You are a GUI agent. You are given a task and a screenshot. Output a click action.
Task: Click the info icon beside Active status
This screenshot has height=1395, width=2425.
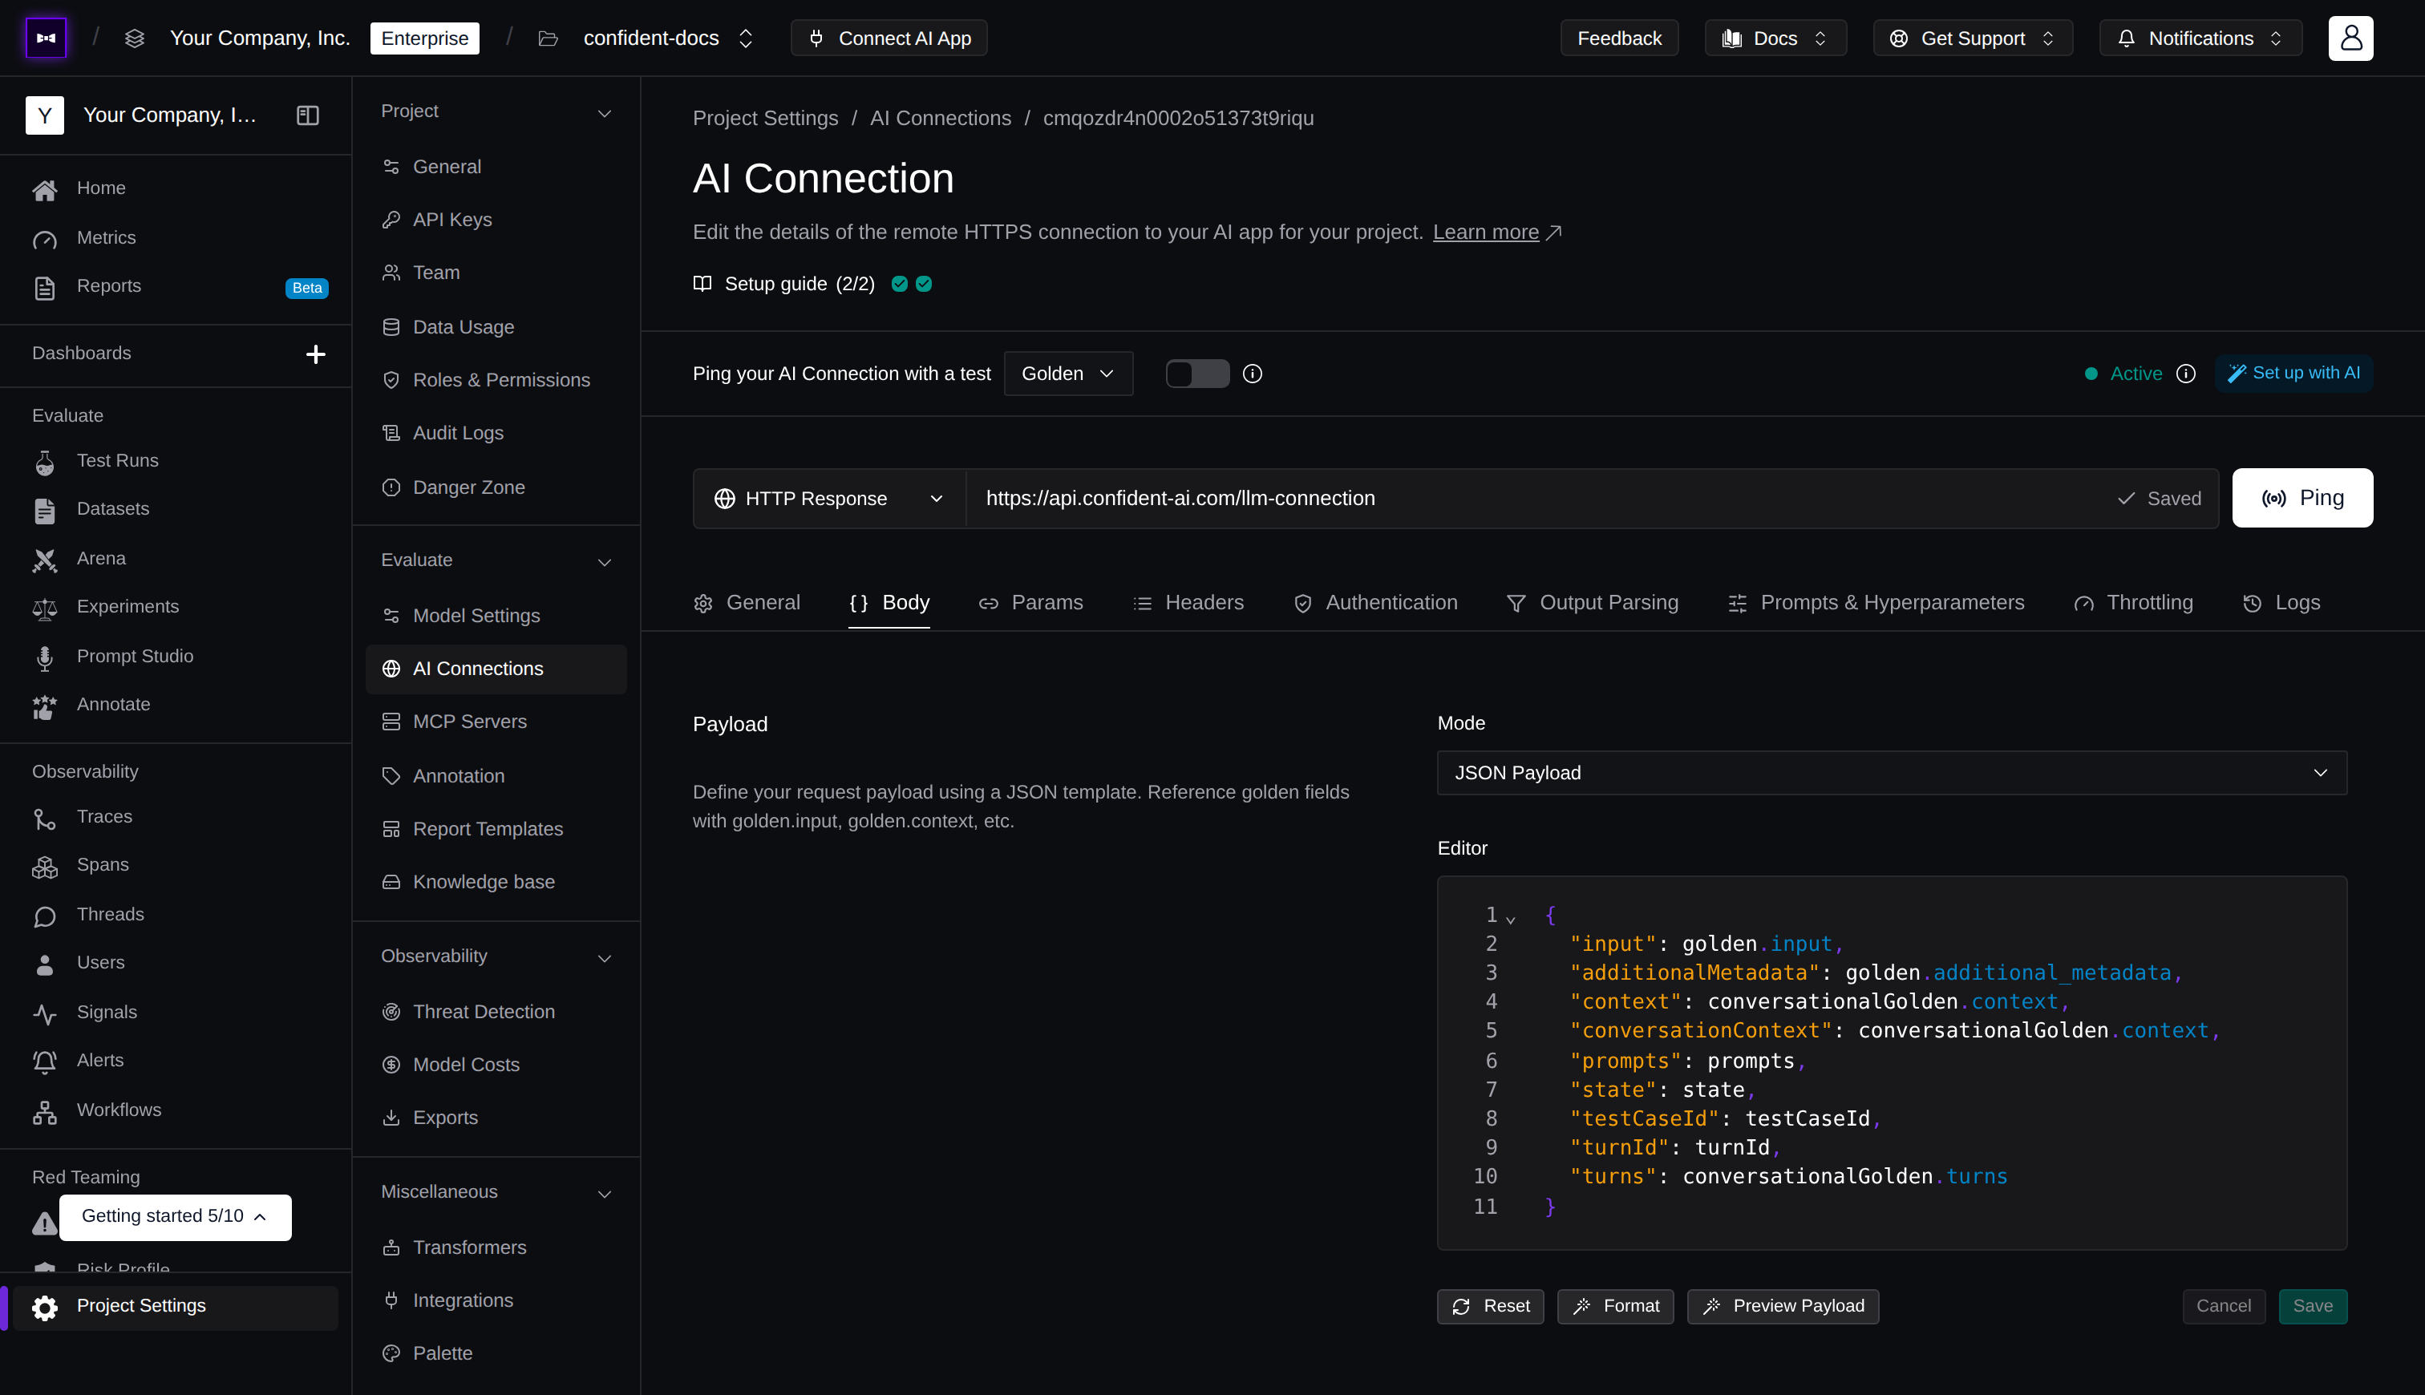2185,374
